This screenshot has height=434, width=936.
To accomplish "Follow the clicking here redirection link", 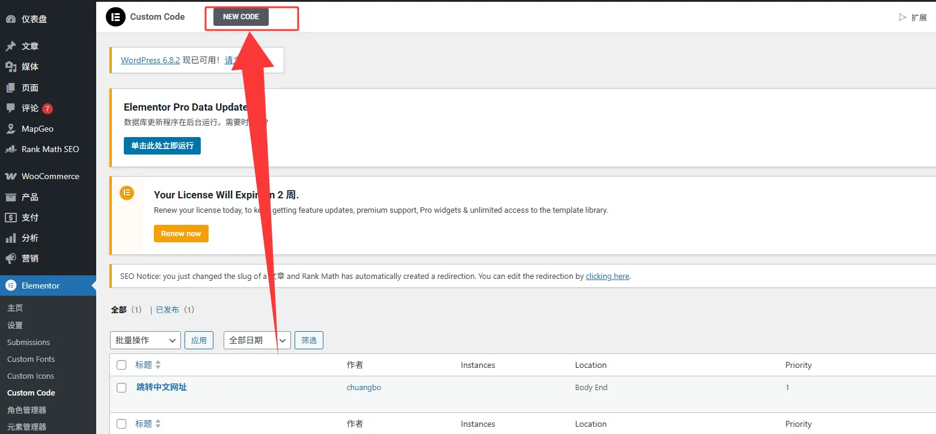I will click(x=607, y=277).
